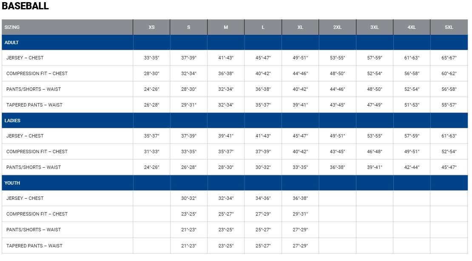Click the LADIES section header row
The height and width of the screenshot is (261, 472).
(13, 121)
